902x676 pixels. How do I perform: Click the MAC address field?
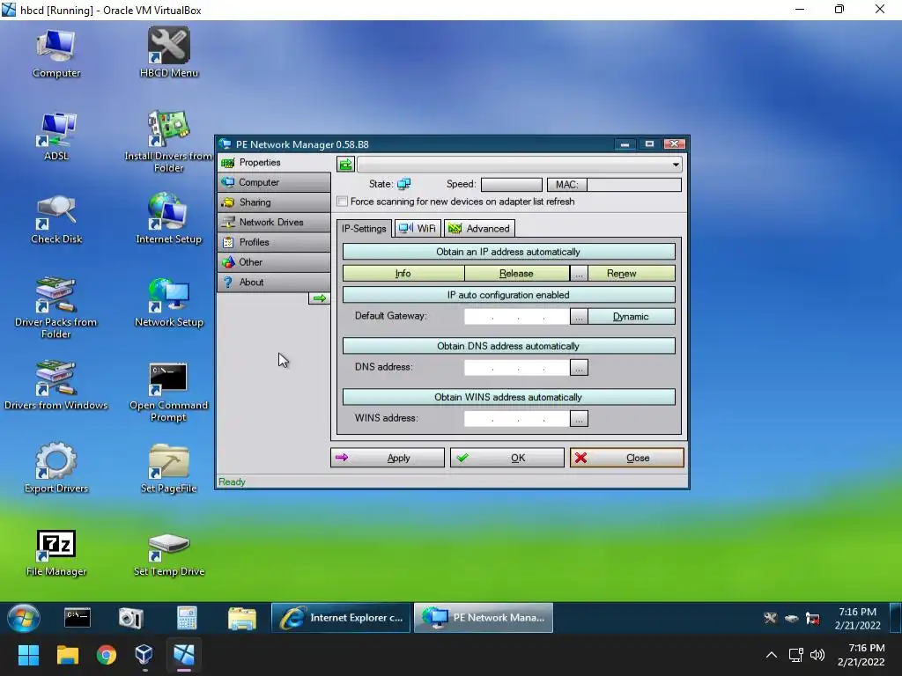coord(634,185)
